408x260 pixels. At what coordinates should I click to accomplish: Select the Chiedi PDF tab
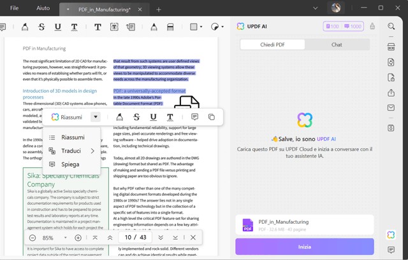click(273, 45)
